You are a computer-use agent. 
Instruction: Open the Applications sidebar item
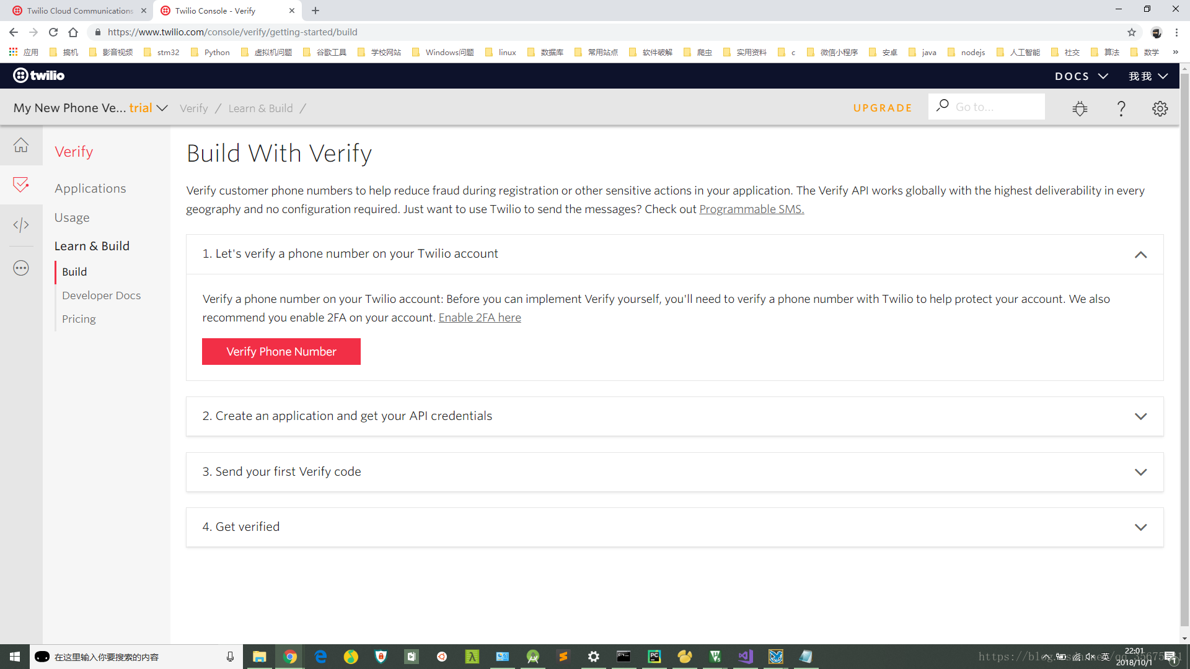click(90, 188)
